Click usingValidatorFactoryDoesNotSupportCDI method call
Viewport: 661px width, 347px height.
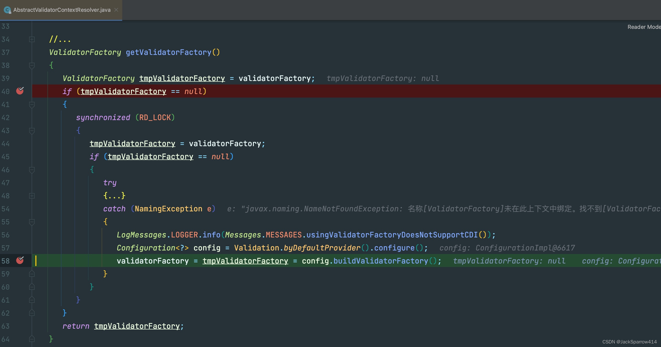pyautogui.click(x=392, y=235)
